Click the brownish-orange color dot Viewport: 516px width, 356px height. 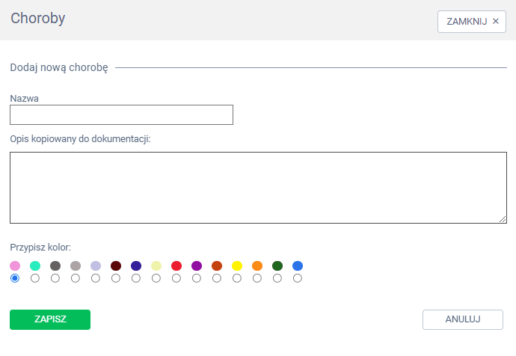[217, 266]
